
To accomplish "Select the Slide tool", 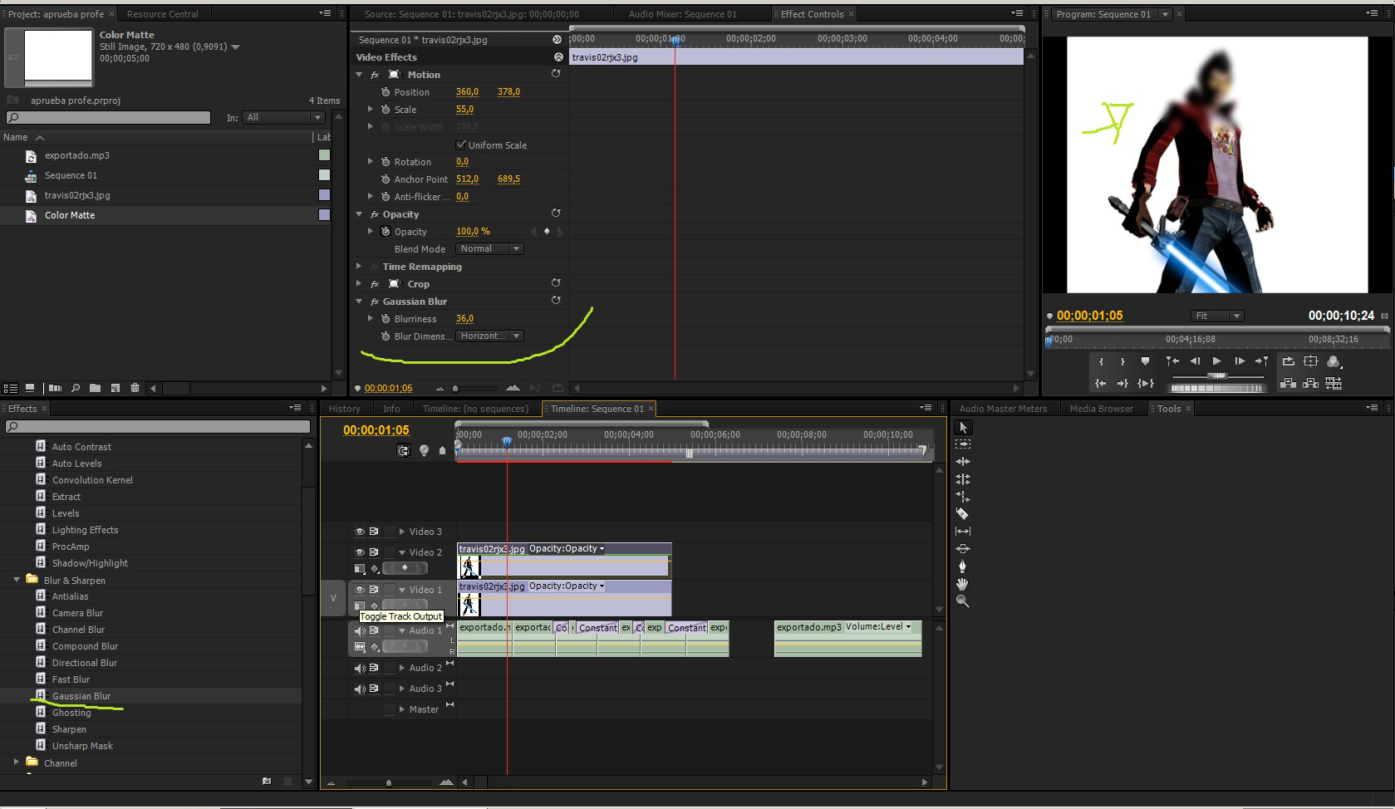I will (963, 549).
